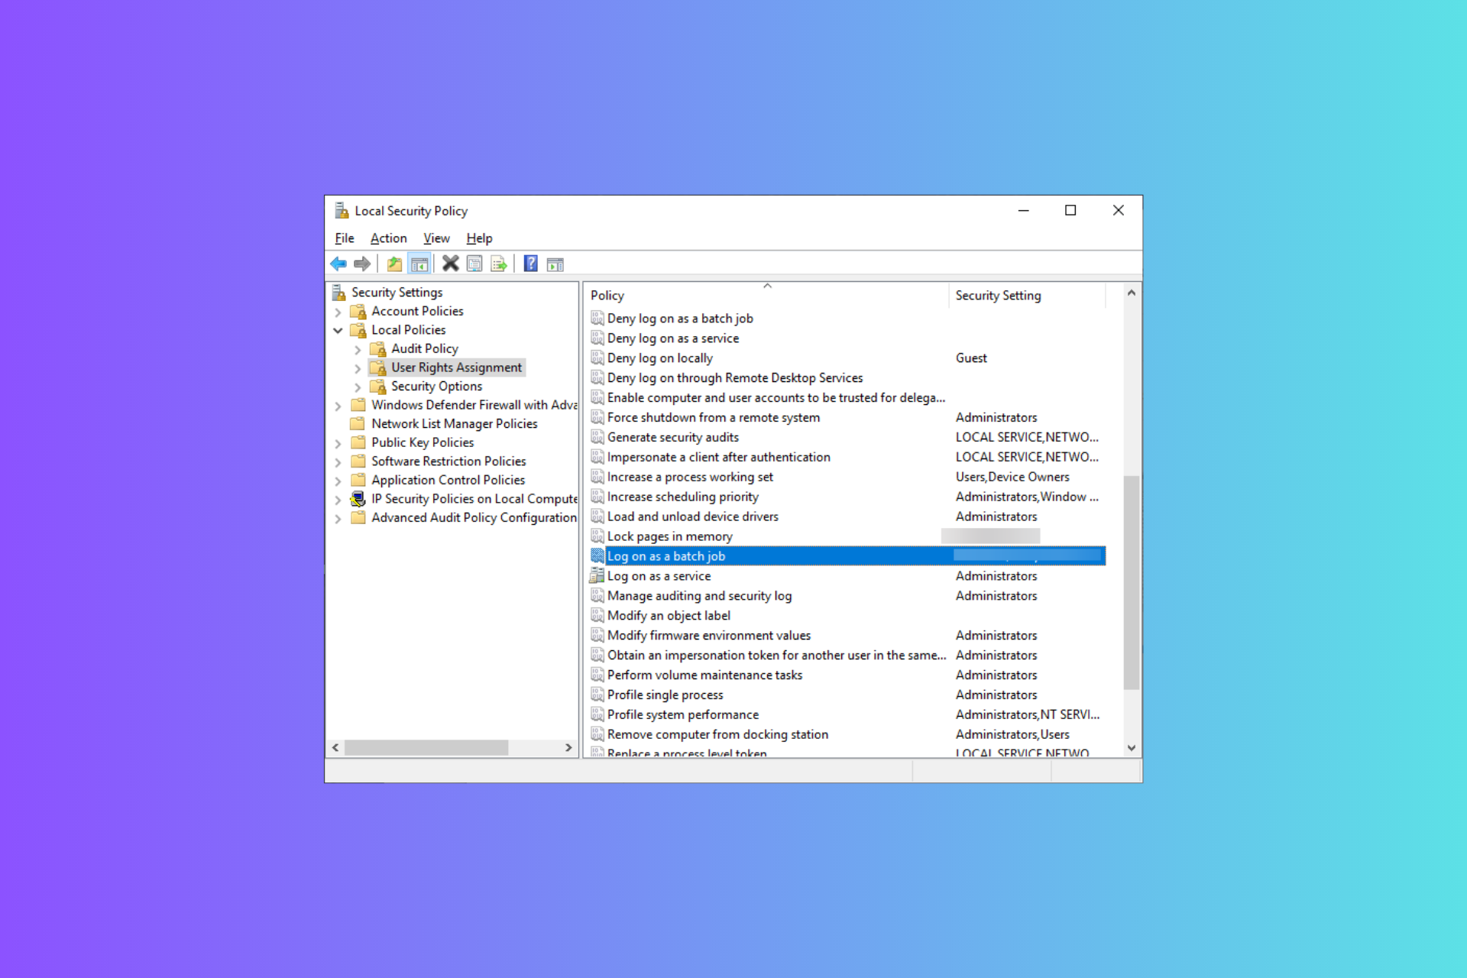The height and width of the screenshot is (978, 1467).
Task: Click the Back arrow toolbar icon
Action: (338, 264)
